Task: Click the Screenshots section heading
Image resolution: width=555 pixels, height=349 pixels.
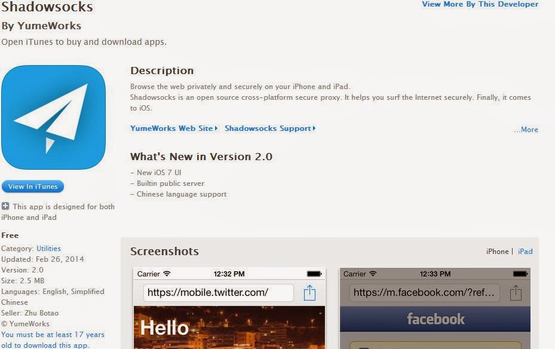Action: (x=165, y=252)
